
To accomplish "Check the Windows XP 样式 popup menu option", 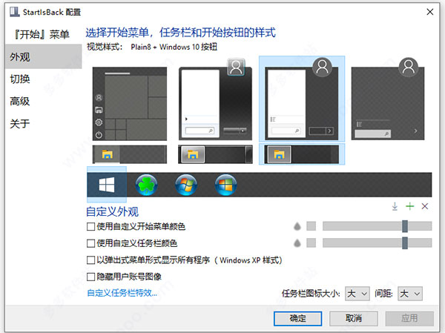I will coord(90,260).
